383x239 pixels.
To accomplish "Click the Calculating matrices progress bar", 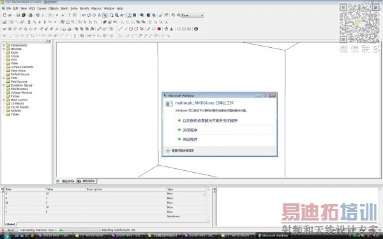I will 80,230.
